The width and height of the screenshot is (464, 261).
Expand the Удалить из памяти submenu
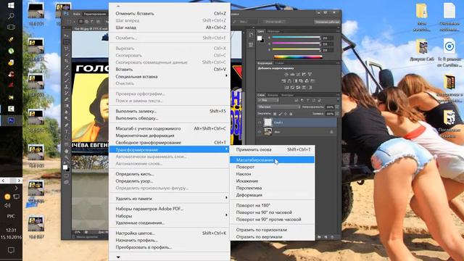pos(170,198)
